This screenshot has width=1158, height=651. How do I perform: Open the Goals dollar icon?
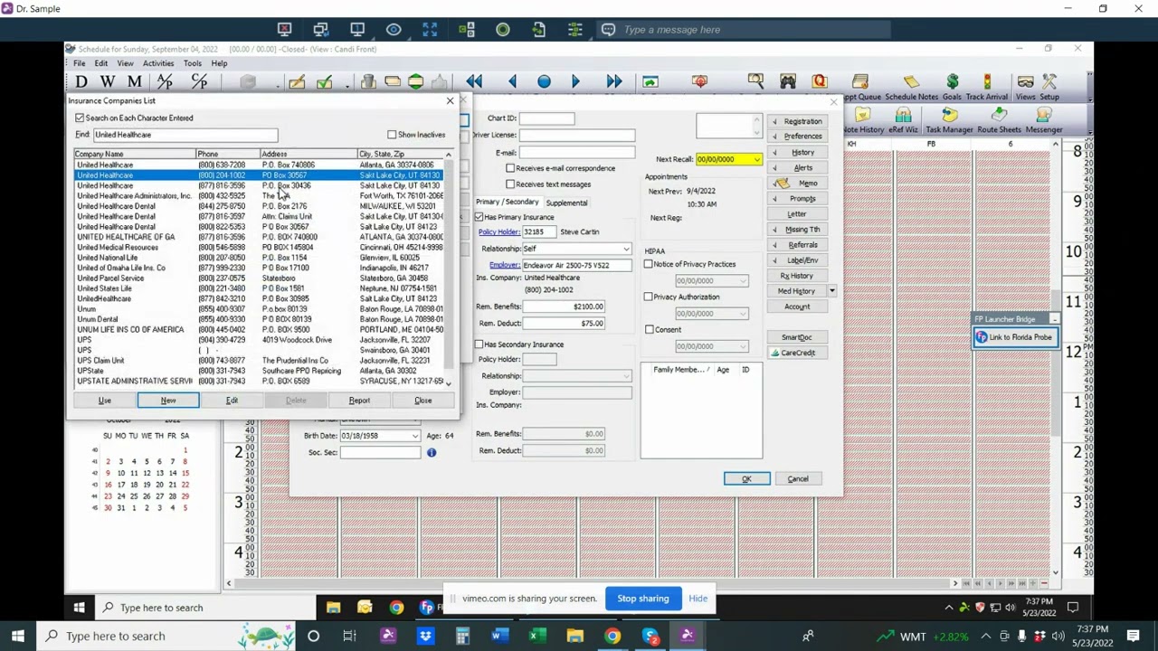click(952, 88)
